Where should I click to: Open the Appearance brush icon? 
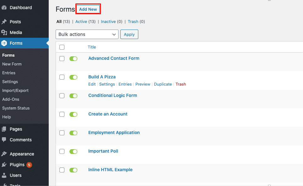(x=5, y=154)
